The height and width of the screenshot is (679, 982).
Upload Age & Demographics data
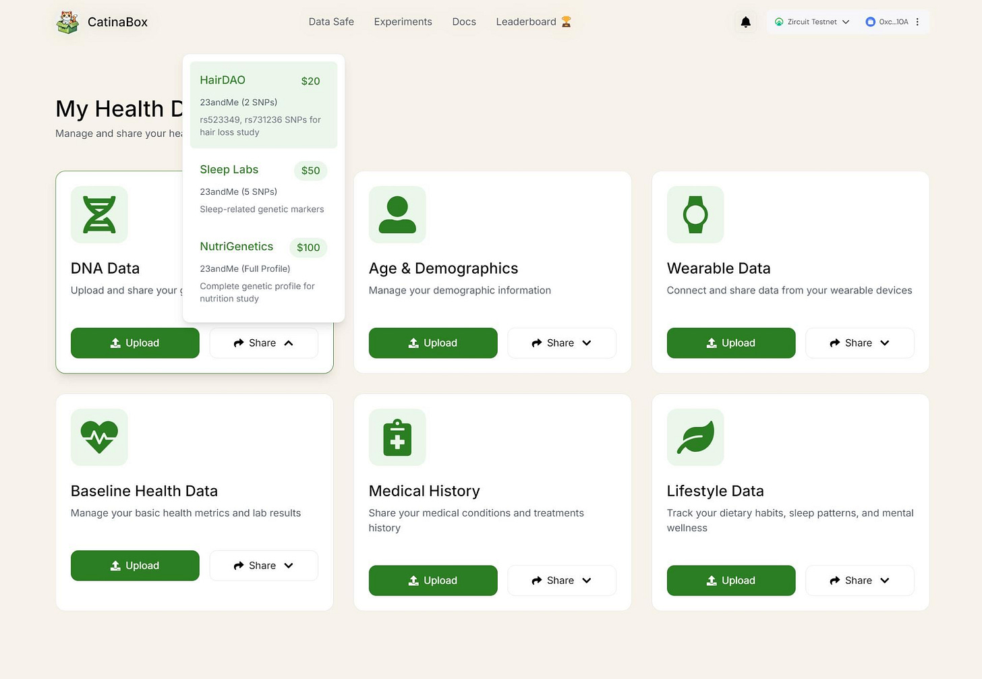click(x=433, y=343)
